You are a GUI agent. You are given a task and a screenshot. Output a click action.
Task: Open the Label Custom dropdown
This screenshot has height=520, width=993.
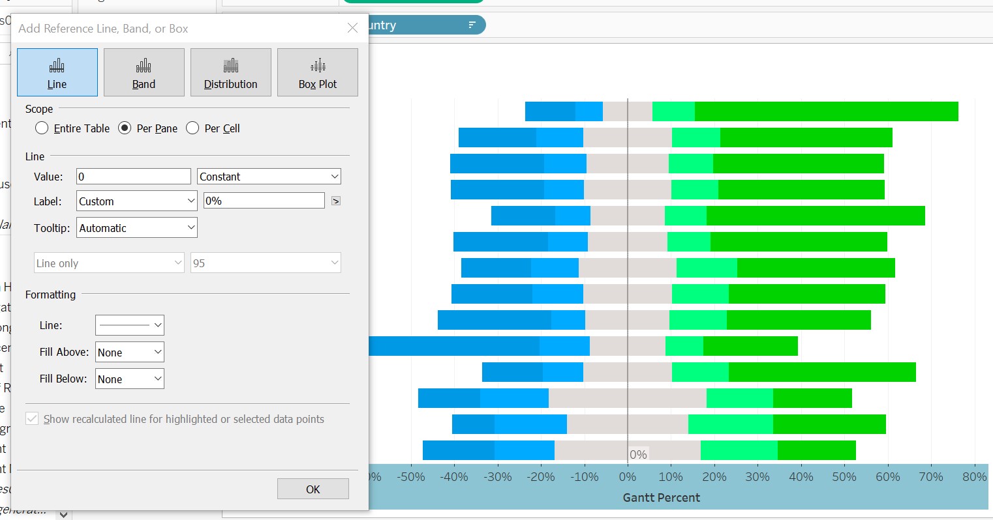pyautogui.click(x=136, y=201)
